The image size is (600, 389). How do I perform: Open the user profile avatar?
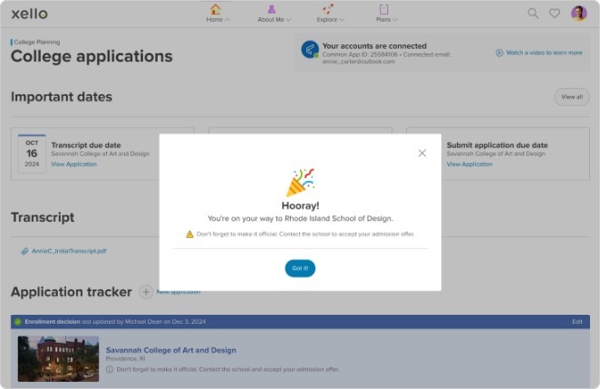tap(579, 14)
